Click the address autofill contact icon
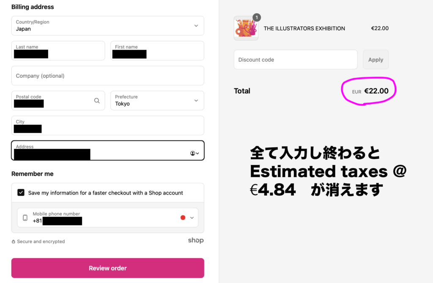 [x=194, y=153]
